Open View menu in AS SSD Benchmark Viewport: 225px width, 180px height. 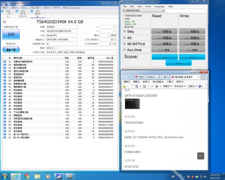click(139, 7)
